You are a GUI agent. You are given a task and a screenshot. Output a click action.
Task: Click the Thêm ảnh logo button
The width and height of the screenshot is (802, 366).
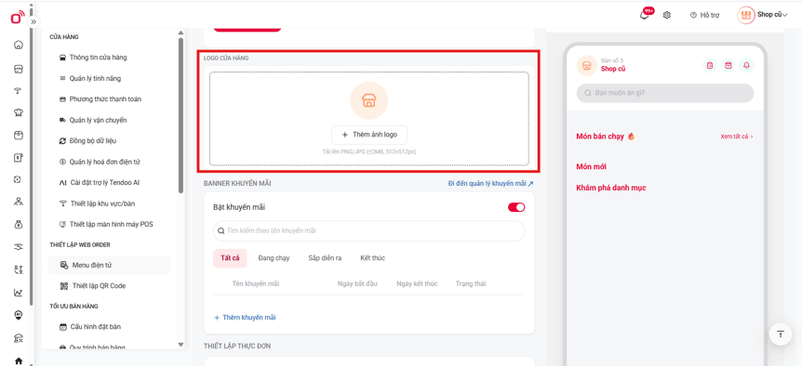click(x=369, y=135)
